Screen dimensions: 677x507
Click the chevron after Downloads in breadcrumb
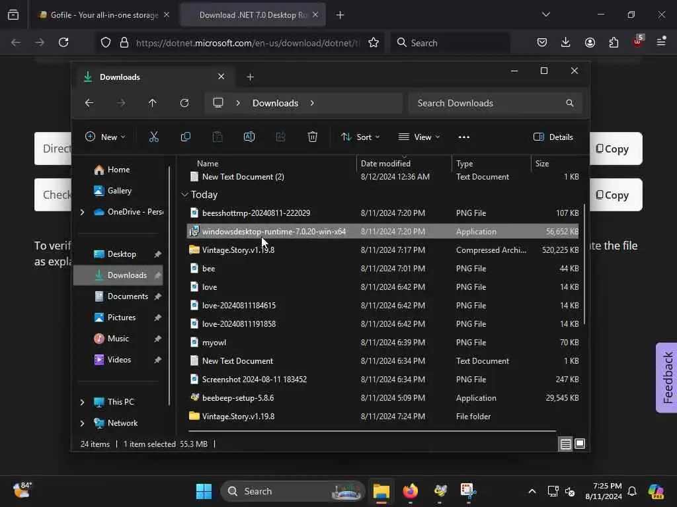tap(312, 103)
